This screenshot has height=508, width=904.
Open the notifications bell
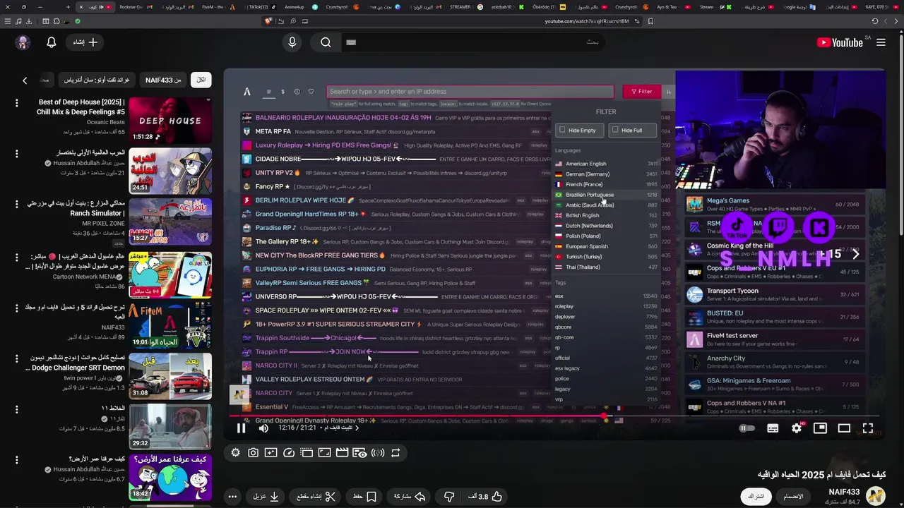[51, 42]
